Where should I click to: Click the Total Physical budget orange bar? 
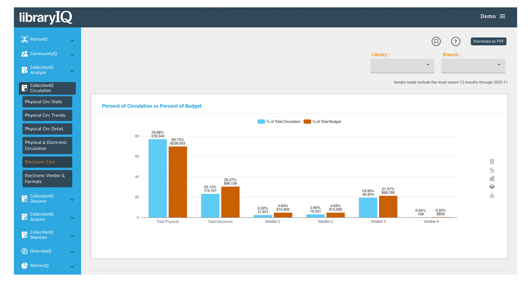[178, 182]
